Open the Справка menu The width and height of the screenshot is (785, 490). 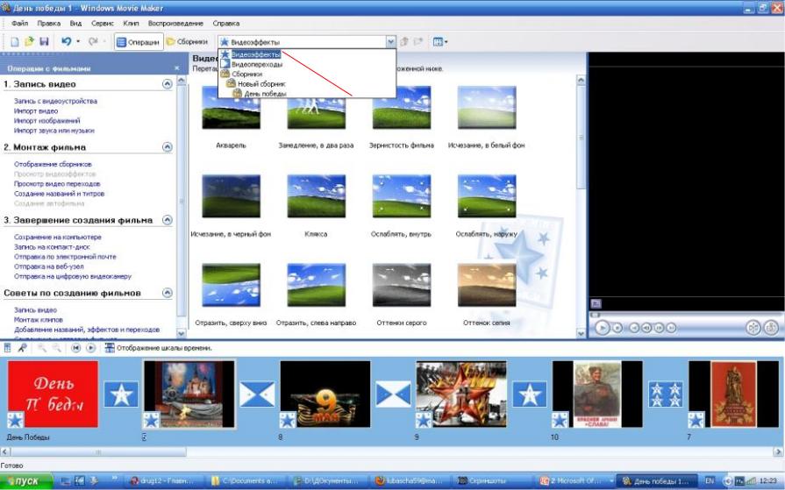(x=225, y=24)
